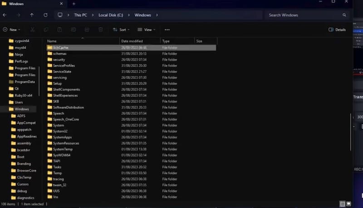This screenshot has width=363, height=208.
Task: Toggle the Details pane
Action: point(337,30)
